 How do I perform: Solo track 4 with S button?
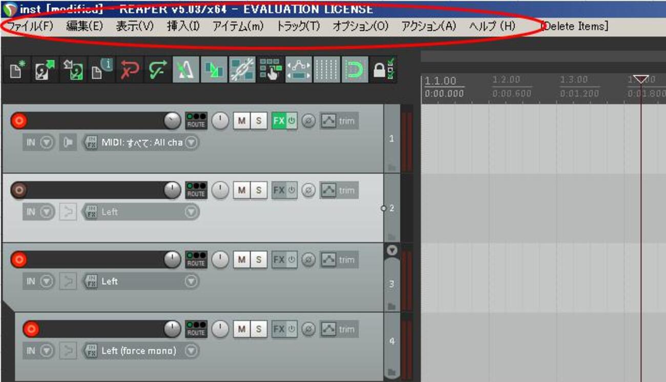259,329
